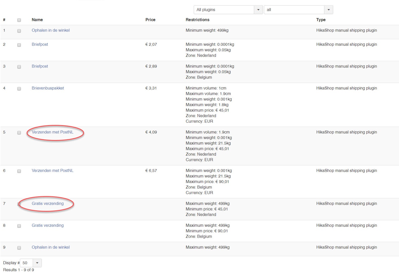Open Verzenden met PostNL priced € 4,09
This screenshot has height=273, width=399.
pyautogui.click(x=52, y=132)
